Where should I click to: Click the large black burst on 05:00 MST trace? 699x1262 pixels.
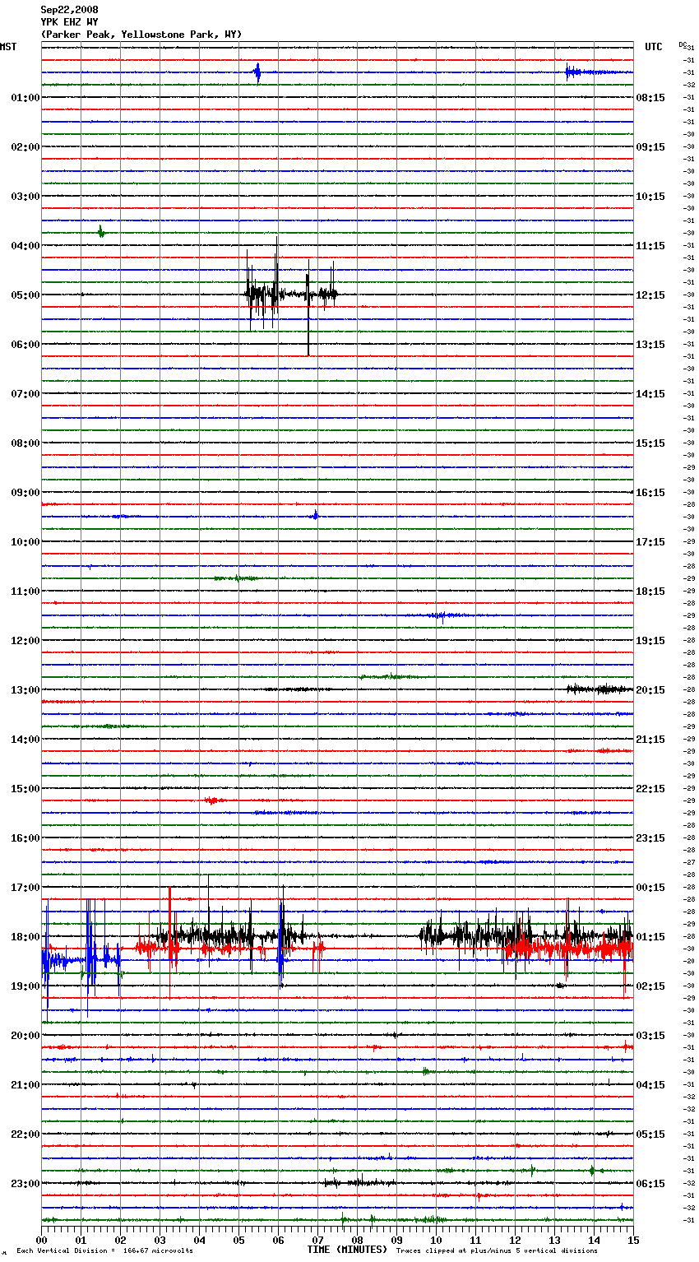pos(290,295)
